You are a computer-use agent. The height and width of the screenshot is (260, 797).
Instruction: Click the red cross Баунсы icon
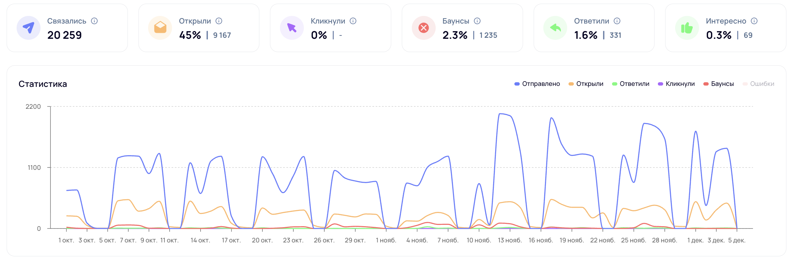tap(423, 28)
